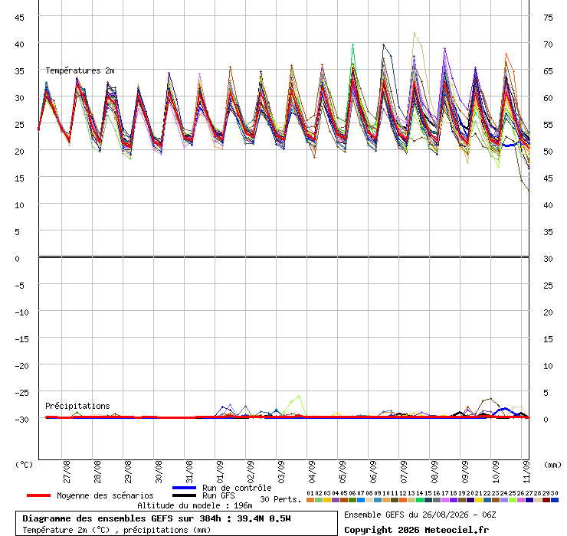Image resolution: width=567 pixels, height=536 pixels.
Task: Click the 'Températures 2m' chart label
Action: tap(80, 70)
